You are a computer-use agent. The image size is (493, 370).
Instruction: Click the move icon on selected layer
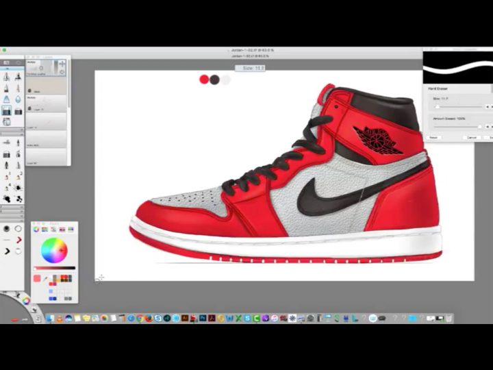pyautogui.click(x=62, y=64)
